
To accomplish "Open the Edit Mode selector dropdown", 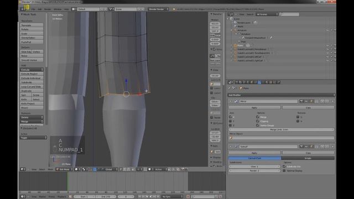I will (64, 169).
